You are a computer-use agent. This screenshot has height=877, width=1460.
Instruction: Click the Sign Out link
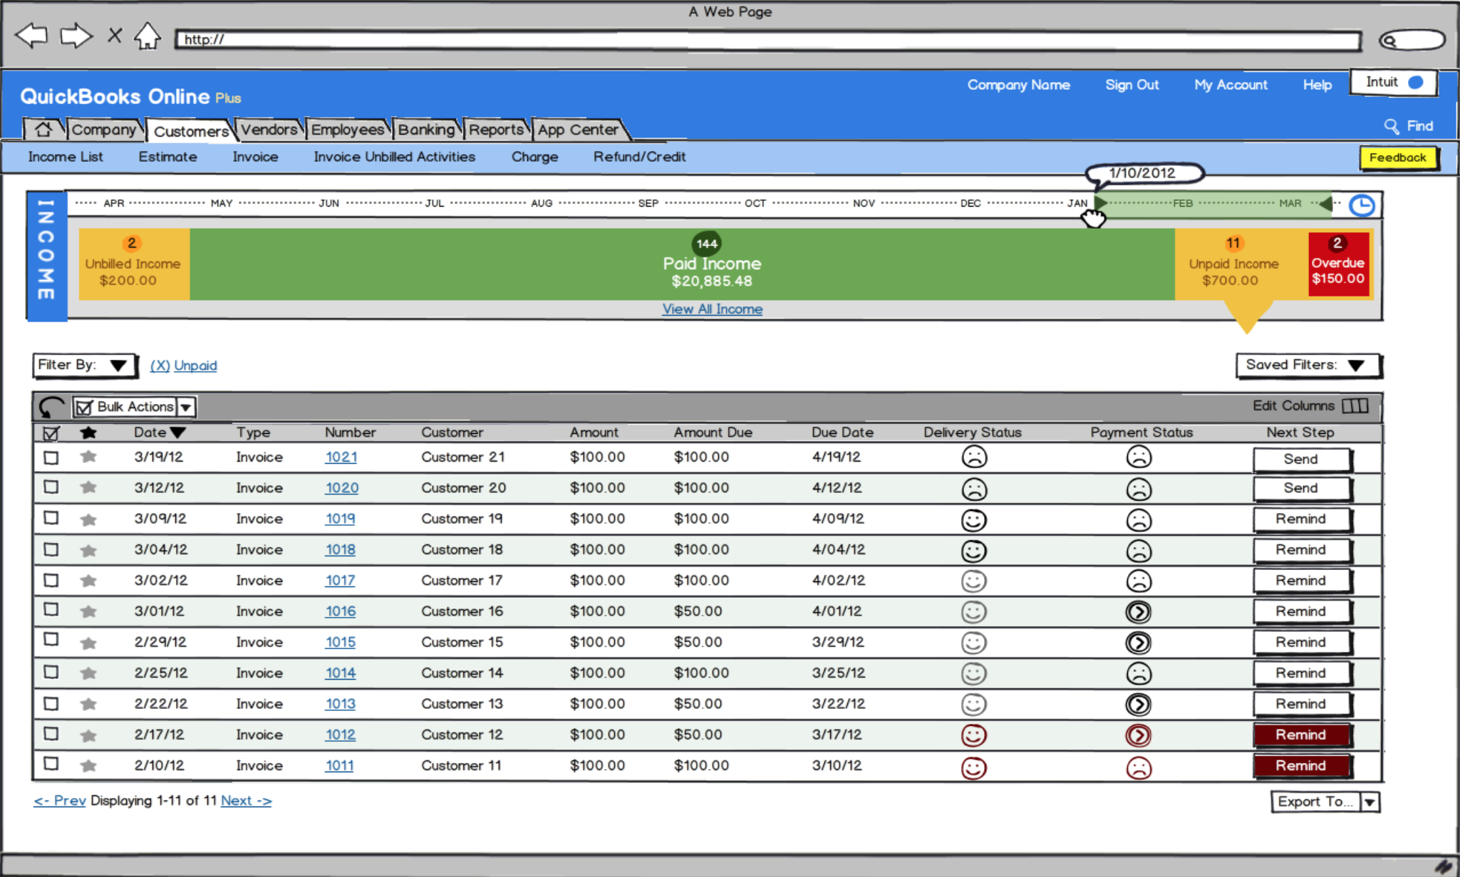1132,85
